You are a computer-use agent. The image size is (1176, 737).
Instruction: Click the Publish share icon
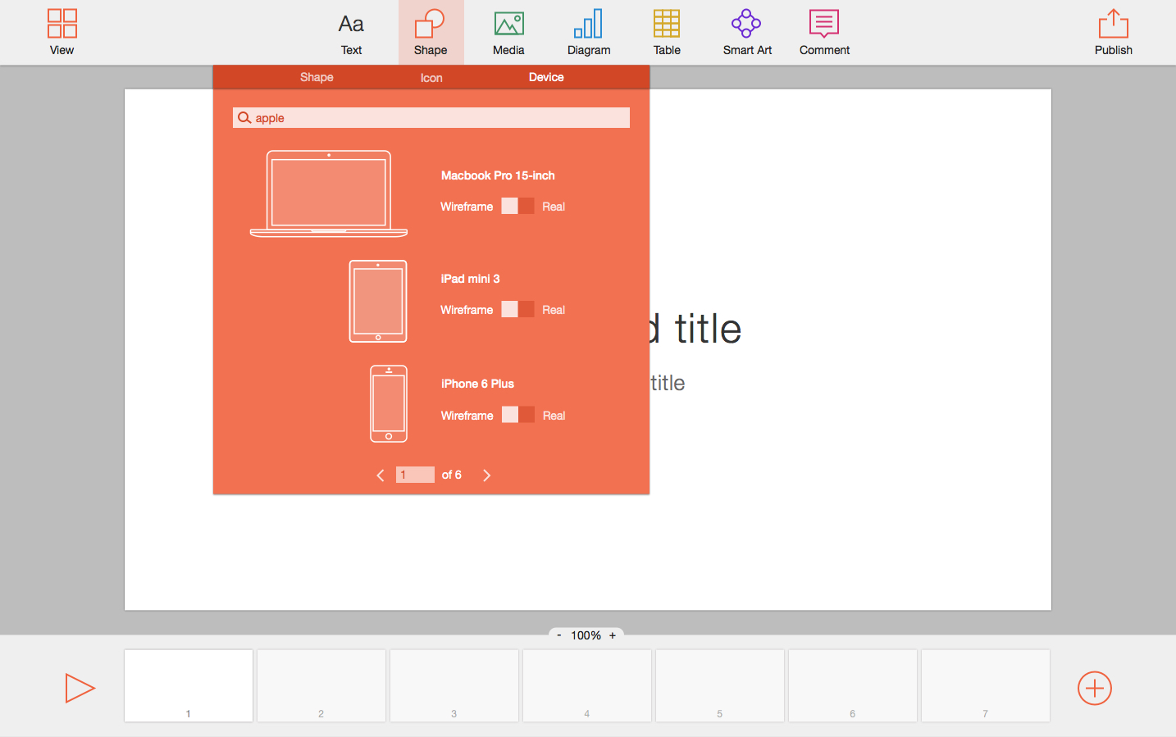[1113, 24]
